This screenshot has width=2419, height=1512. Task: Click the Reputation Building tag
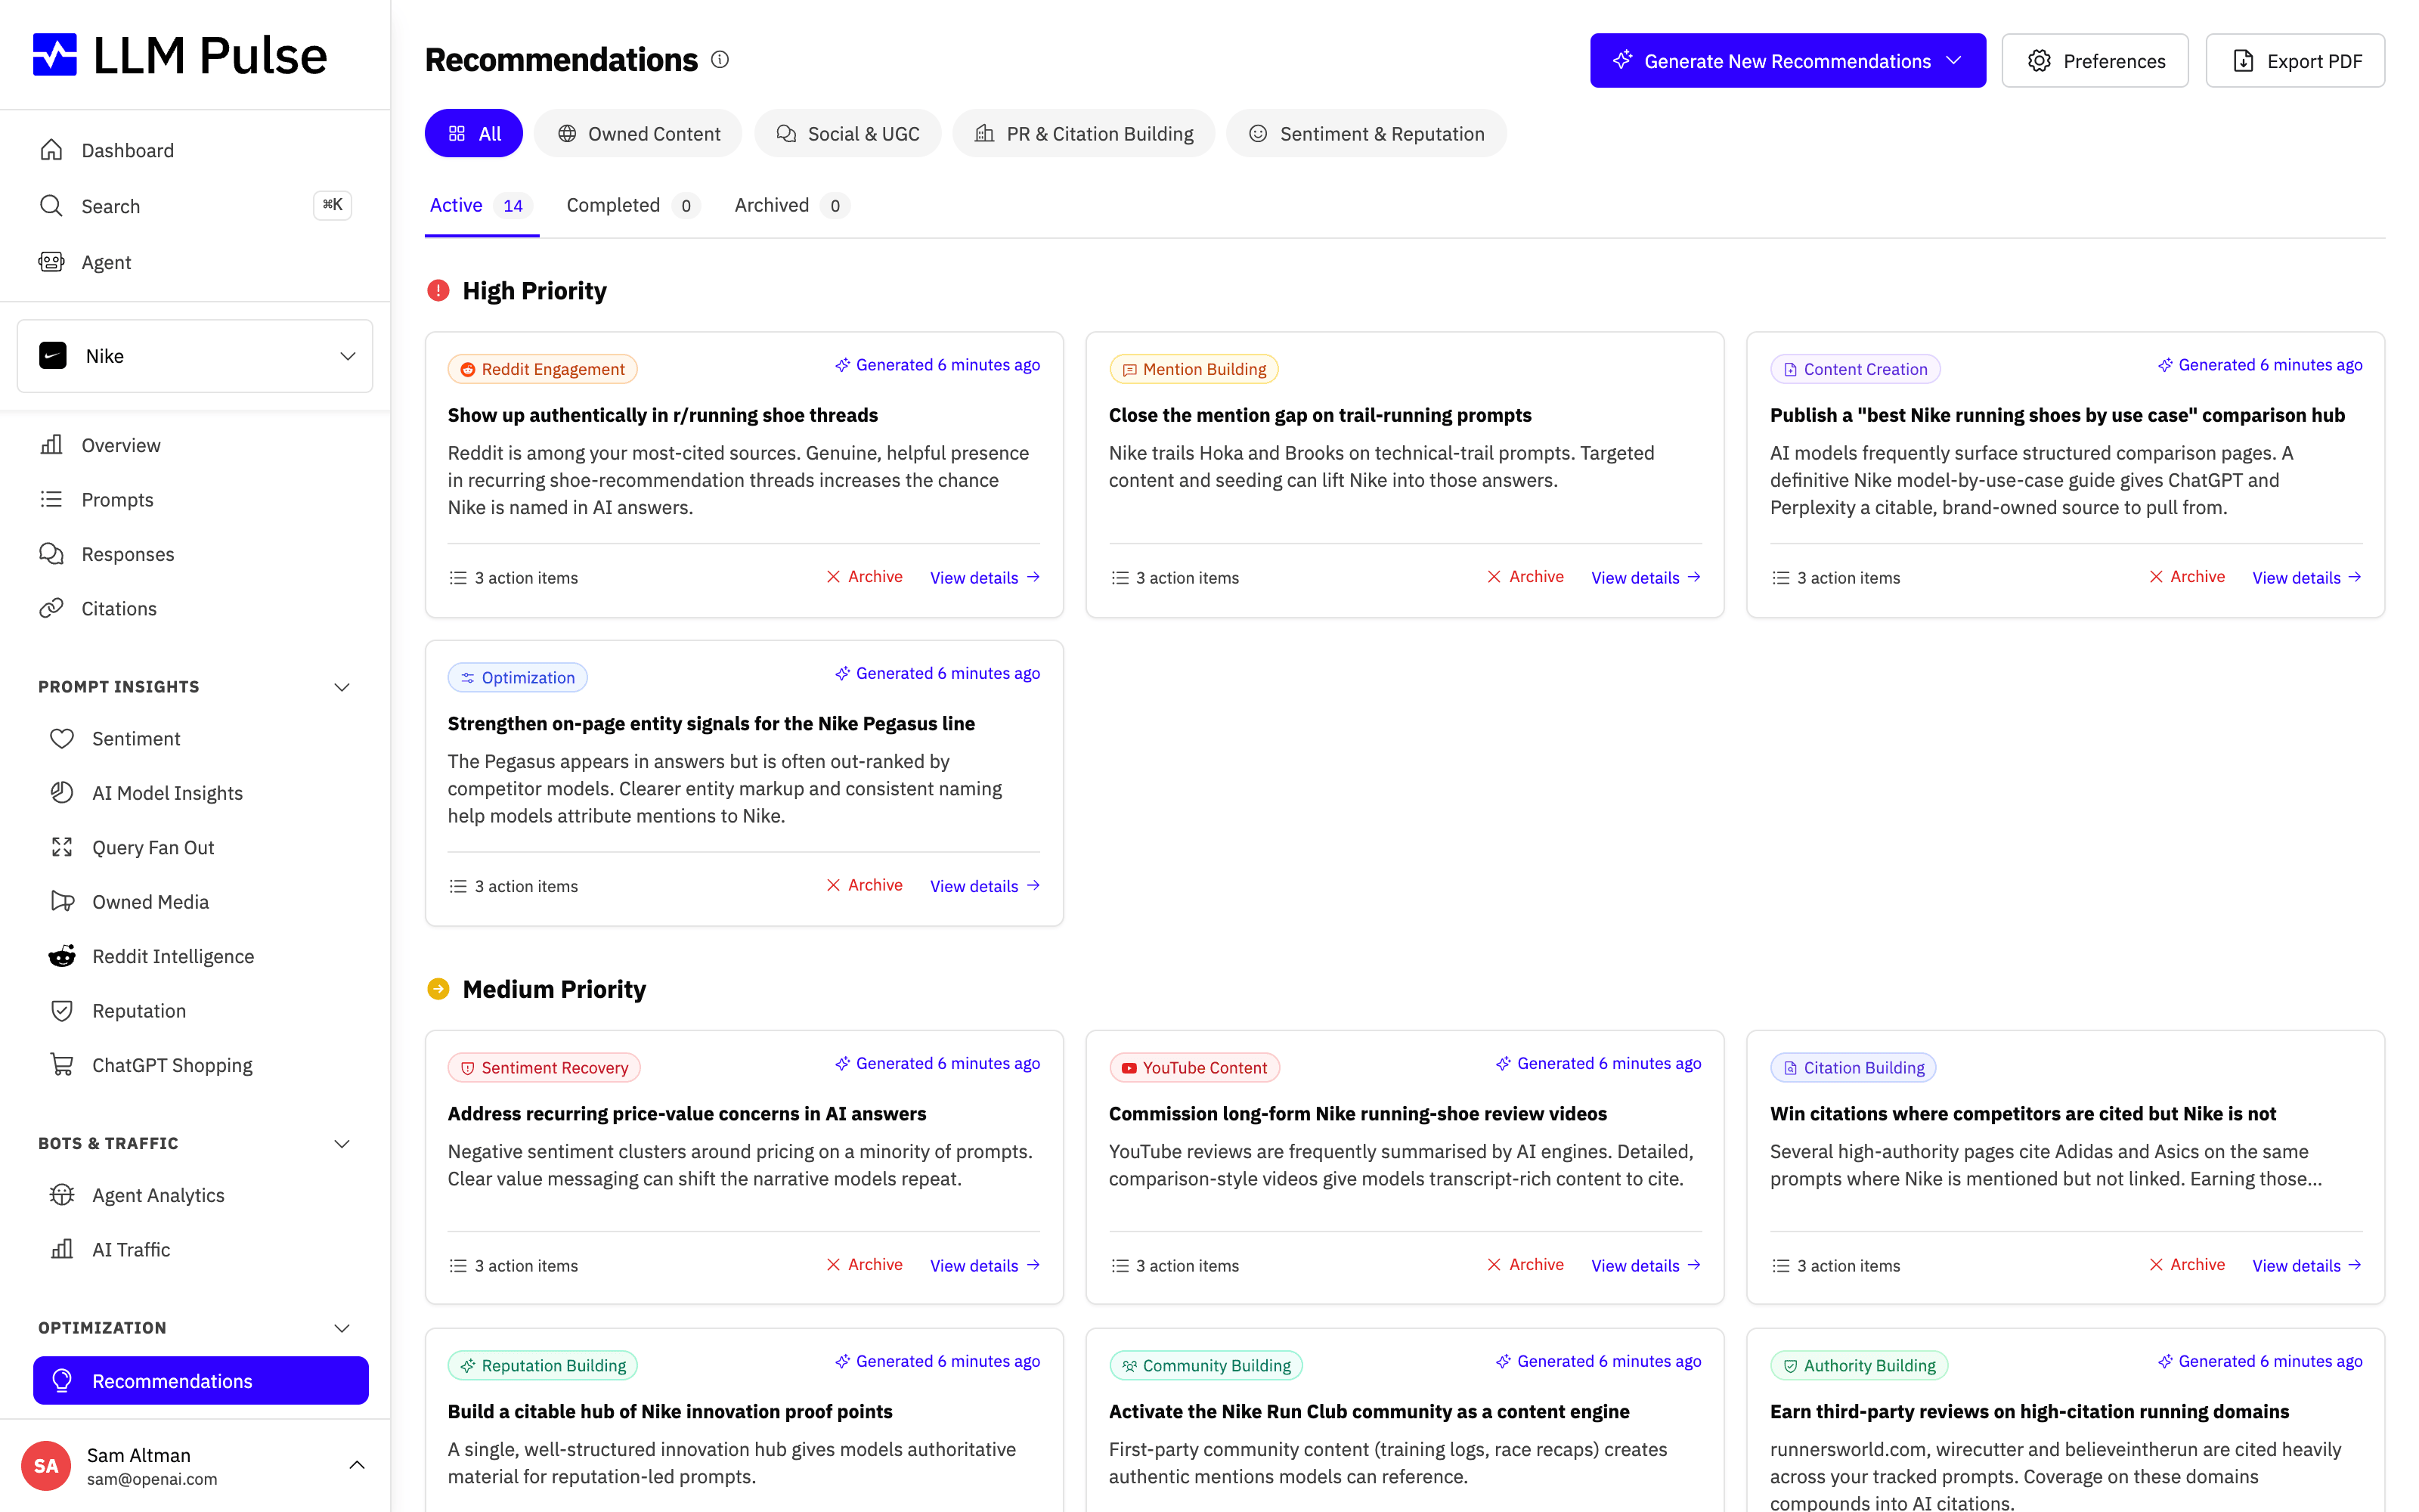click(x=543, y=1365)
